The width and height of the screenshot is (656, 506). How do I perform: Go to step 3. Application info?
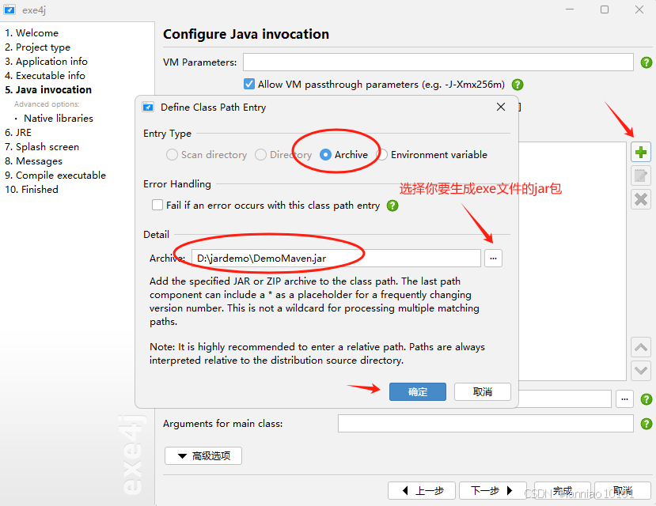(46, 62)
